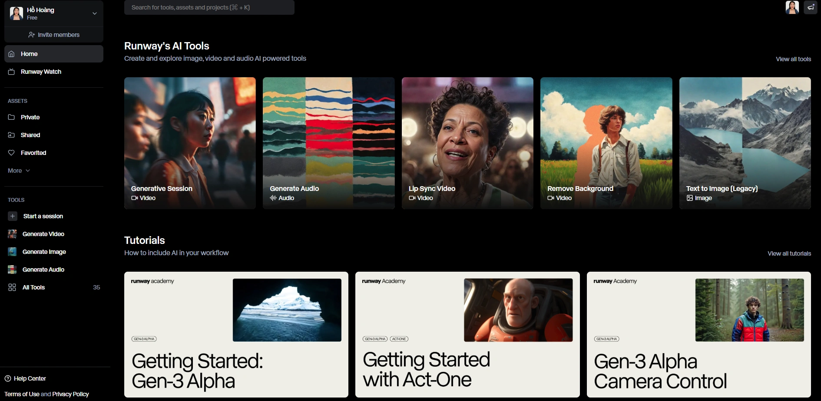Click the Hồ Hoàng workspace avatar in sidebar
The width and height of the screenshot is (821, 401).
[x=17, y=13]
